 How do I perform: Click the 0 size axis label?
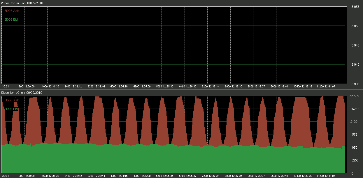[352, 173]
